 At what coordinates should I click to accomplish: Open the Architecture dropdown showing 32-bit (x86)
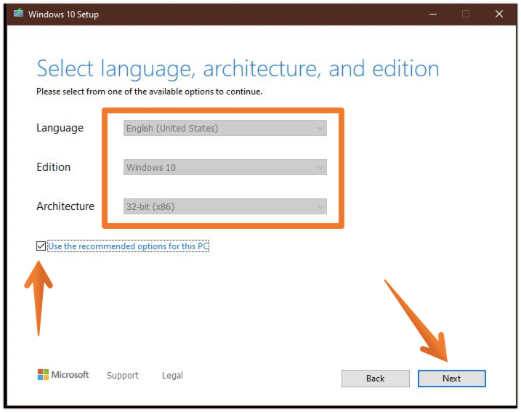[x=225, y=206]
